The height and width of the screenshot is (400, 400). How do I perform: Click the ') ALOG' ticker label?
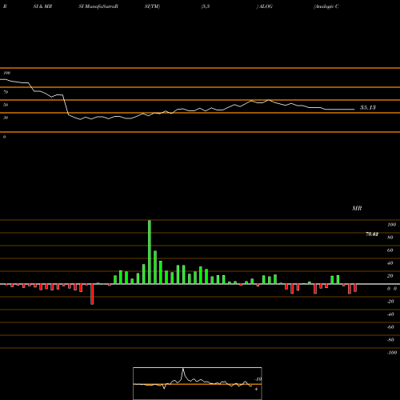tap(265, 6)
